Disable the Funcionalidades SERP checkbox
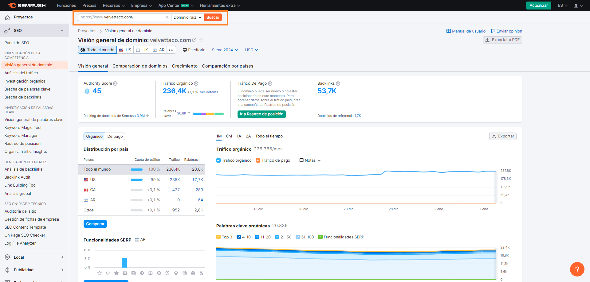Screen dimensions: 590x282 (320, 237)
